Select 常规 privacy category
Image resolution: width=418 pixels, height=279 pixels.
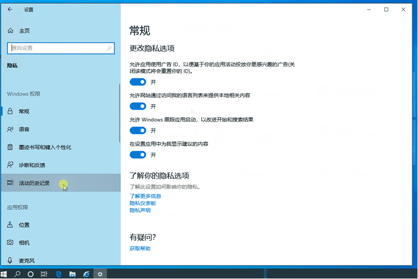click(61, 111)
